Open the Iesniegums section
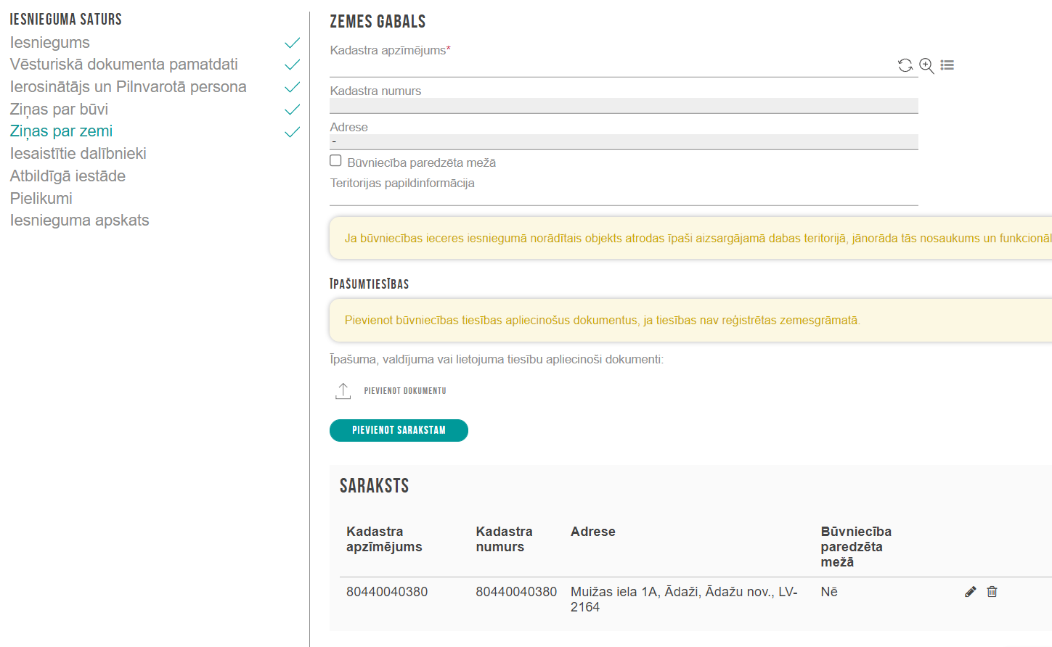This screenshot has width=1052, height=647. (x=50, y=43)
